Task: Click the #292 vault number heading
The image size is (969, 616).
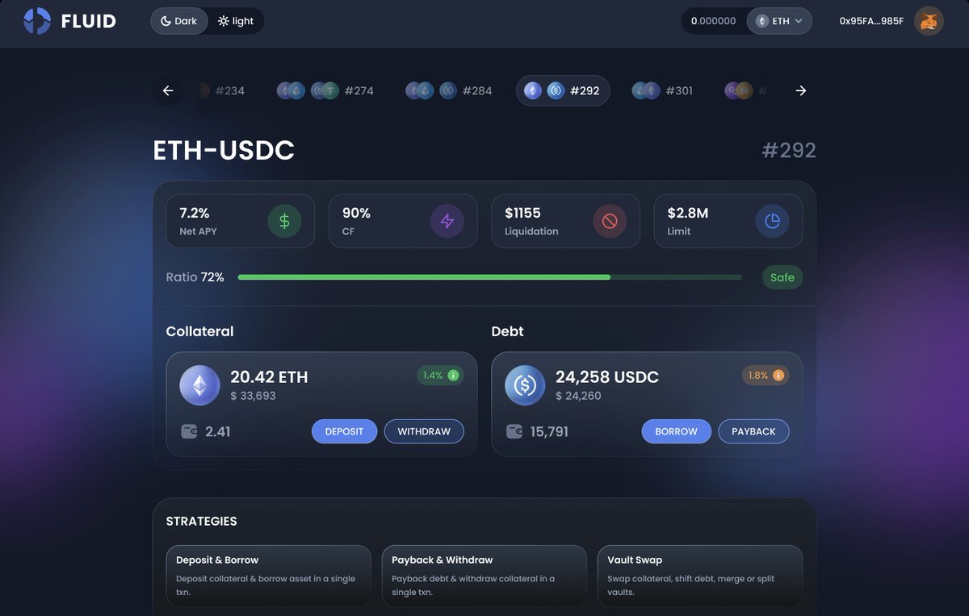Action: 789,151
